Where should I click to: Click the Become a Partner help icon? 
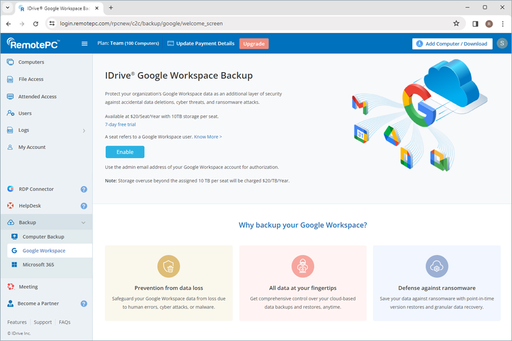[x=84, y=303]
